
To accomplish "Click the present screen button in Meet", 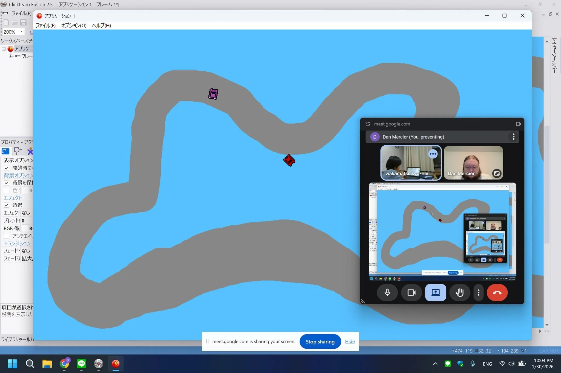I will pos(435,292).
